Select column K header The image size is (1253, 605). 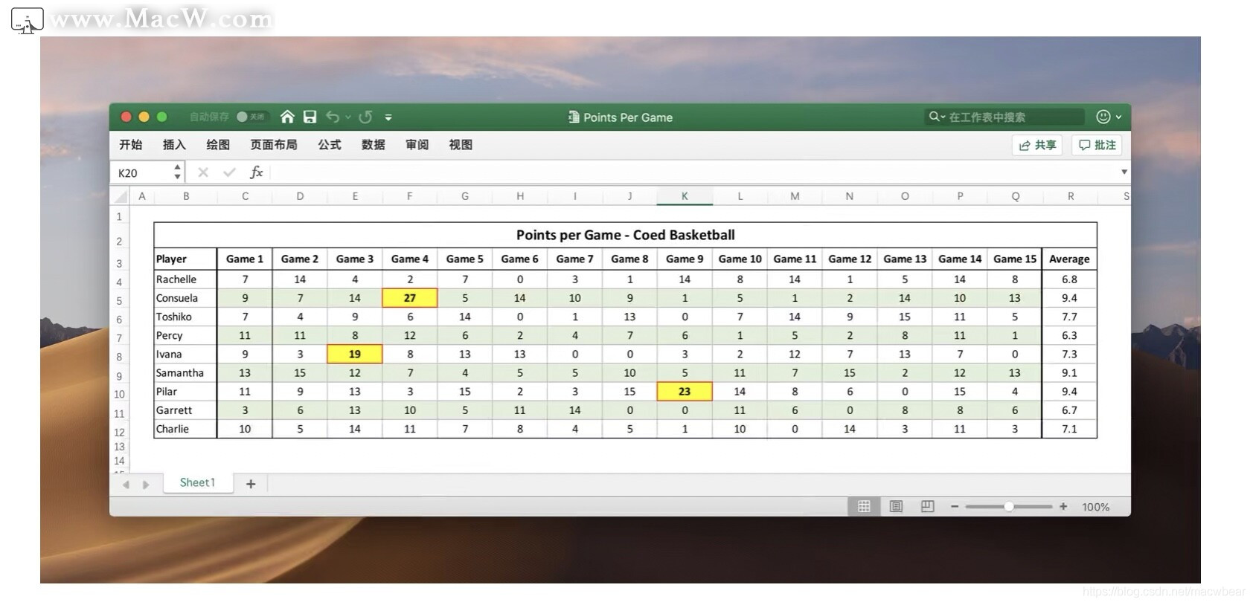pyautogui.click(x=685, y=196)
